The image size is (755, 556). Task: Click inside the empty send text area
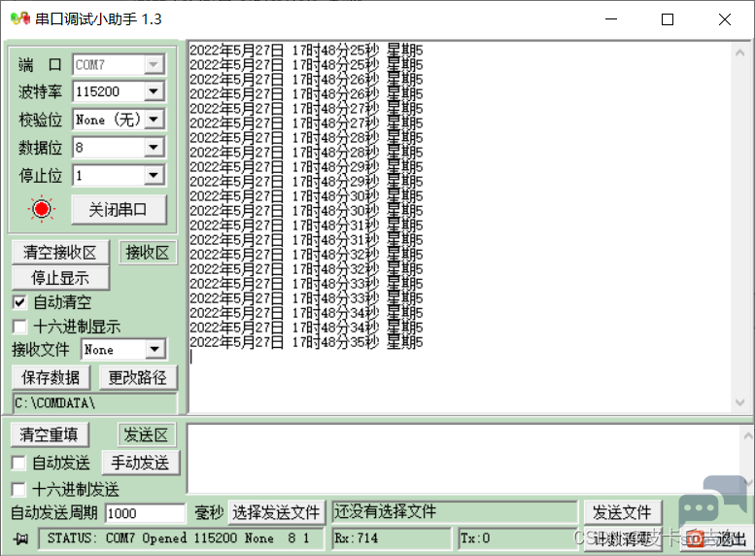point(463,459)
